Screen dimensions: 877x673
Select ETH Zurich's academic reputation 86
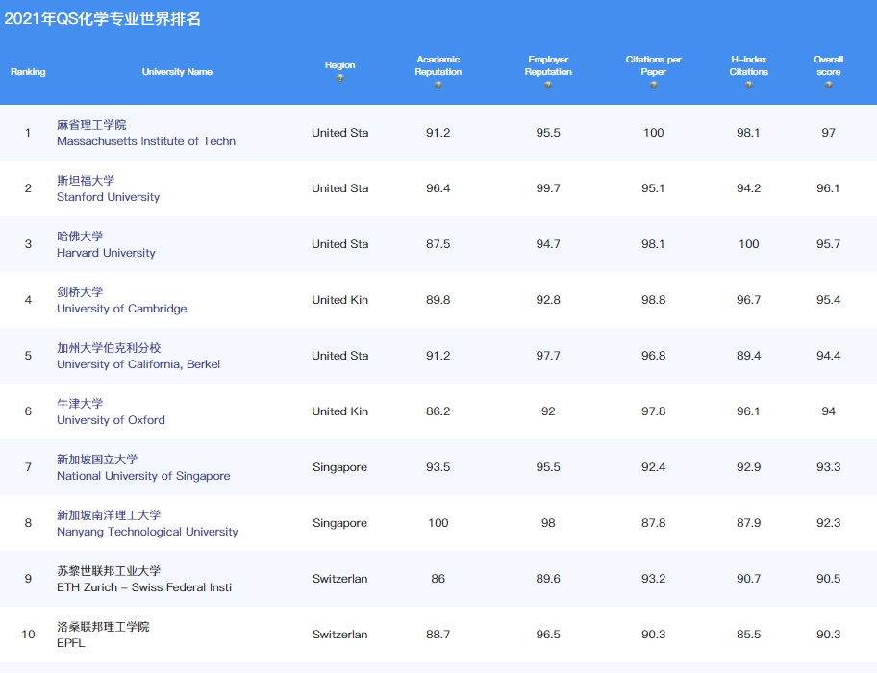coord(438,579)
